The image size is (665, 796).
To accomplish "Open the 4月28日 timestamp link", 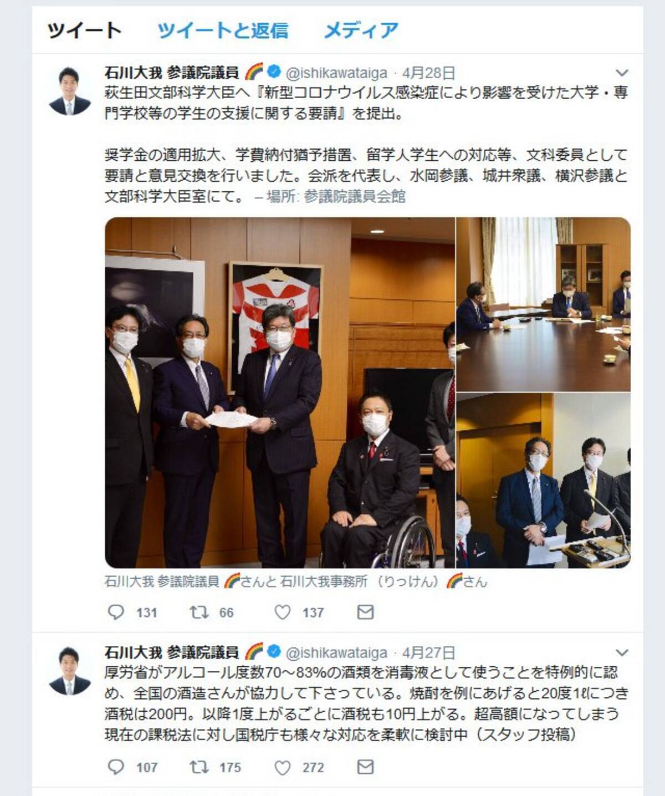I will (x=428, y=73).
